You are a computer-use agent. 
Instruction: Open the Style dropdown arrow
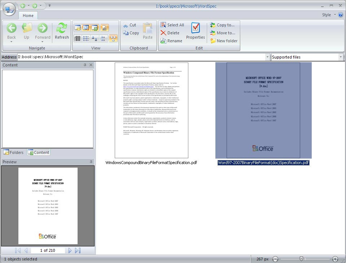335,15
